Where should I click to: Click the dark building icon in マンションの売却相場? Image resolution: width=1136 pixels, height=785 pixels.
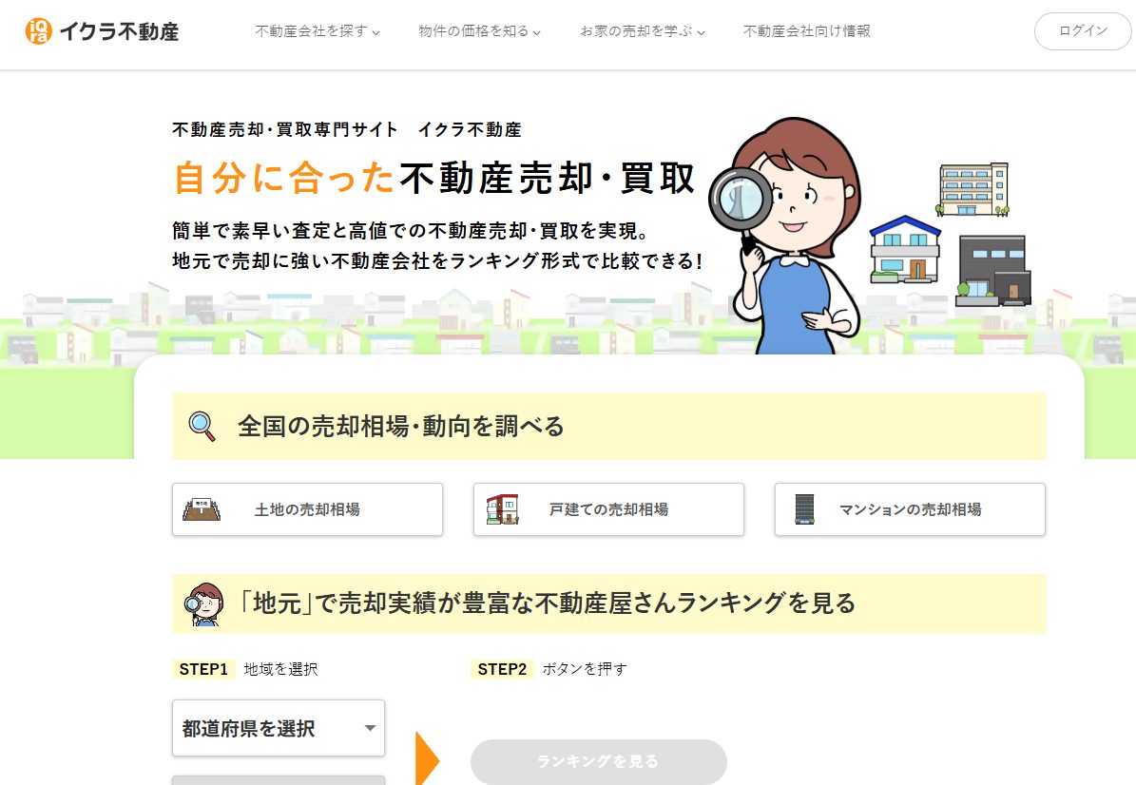pyautogui.click(x=804, y=509)
